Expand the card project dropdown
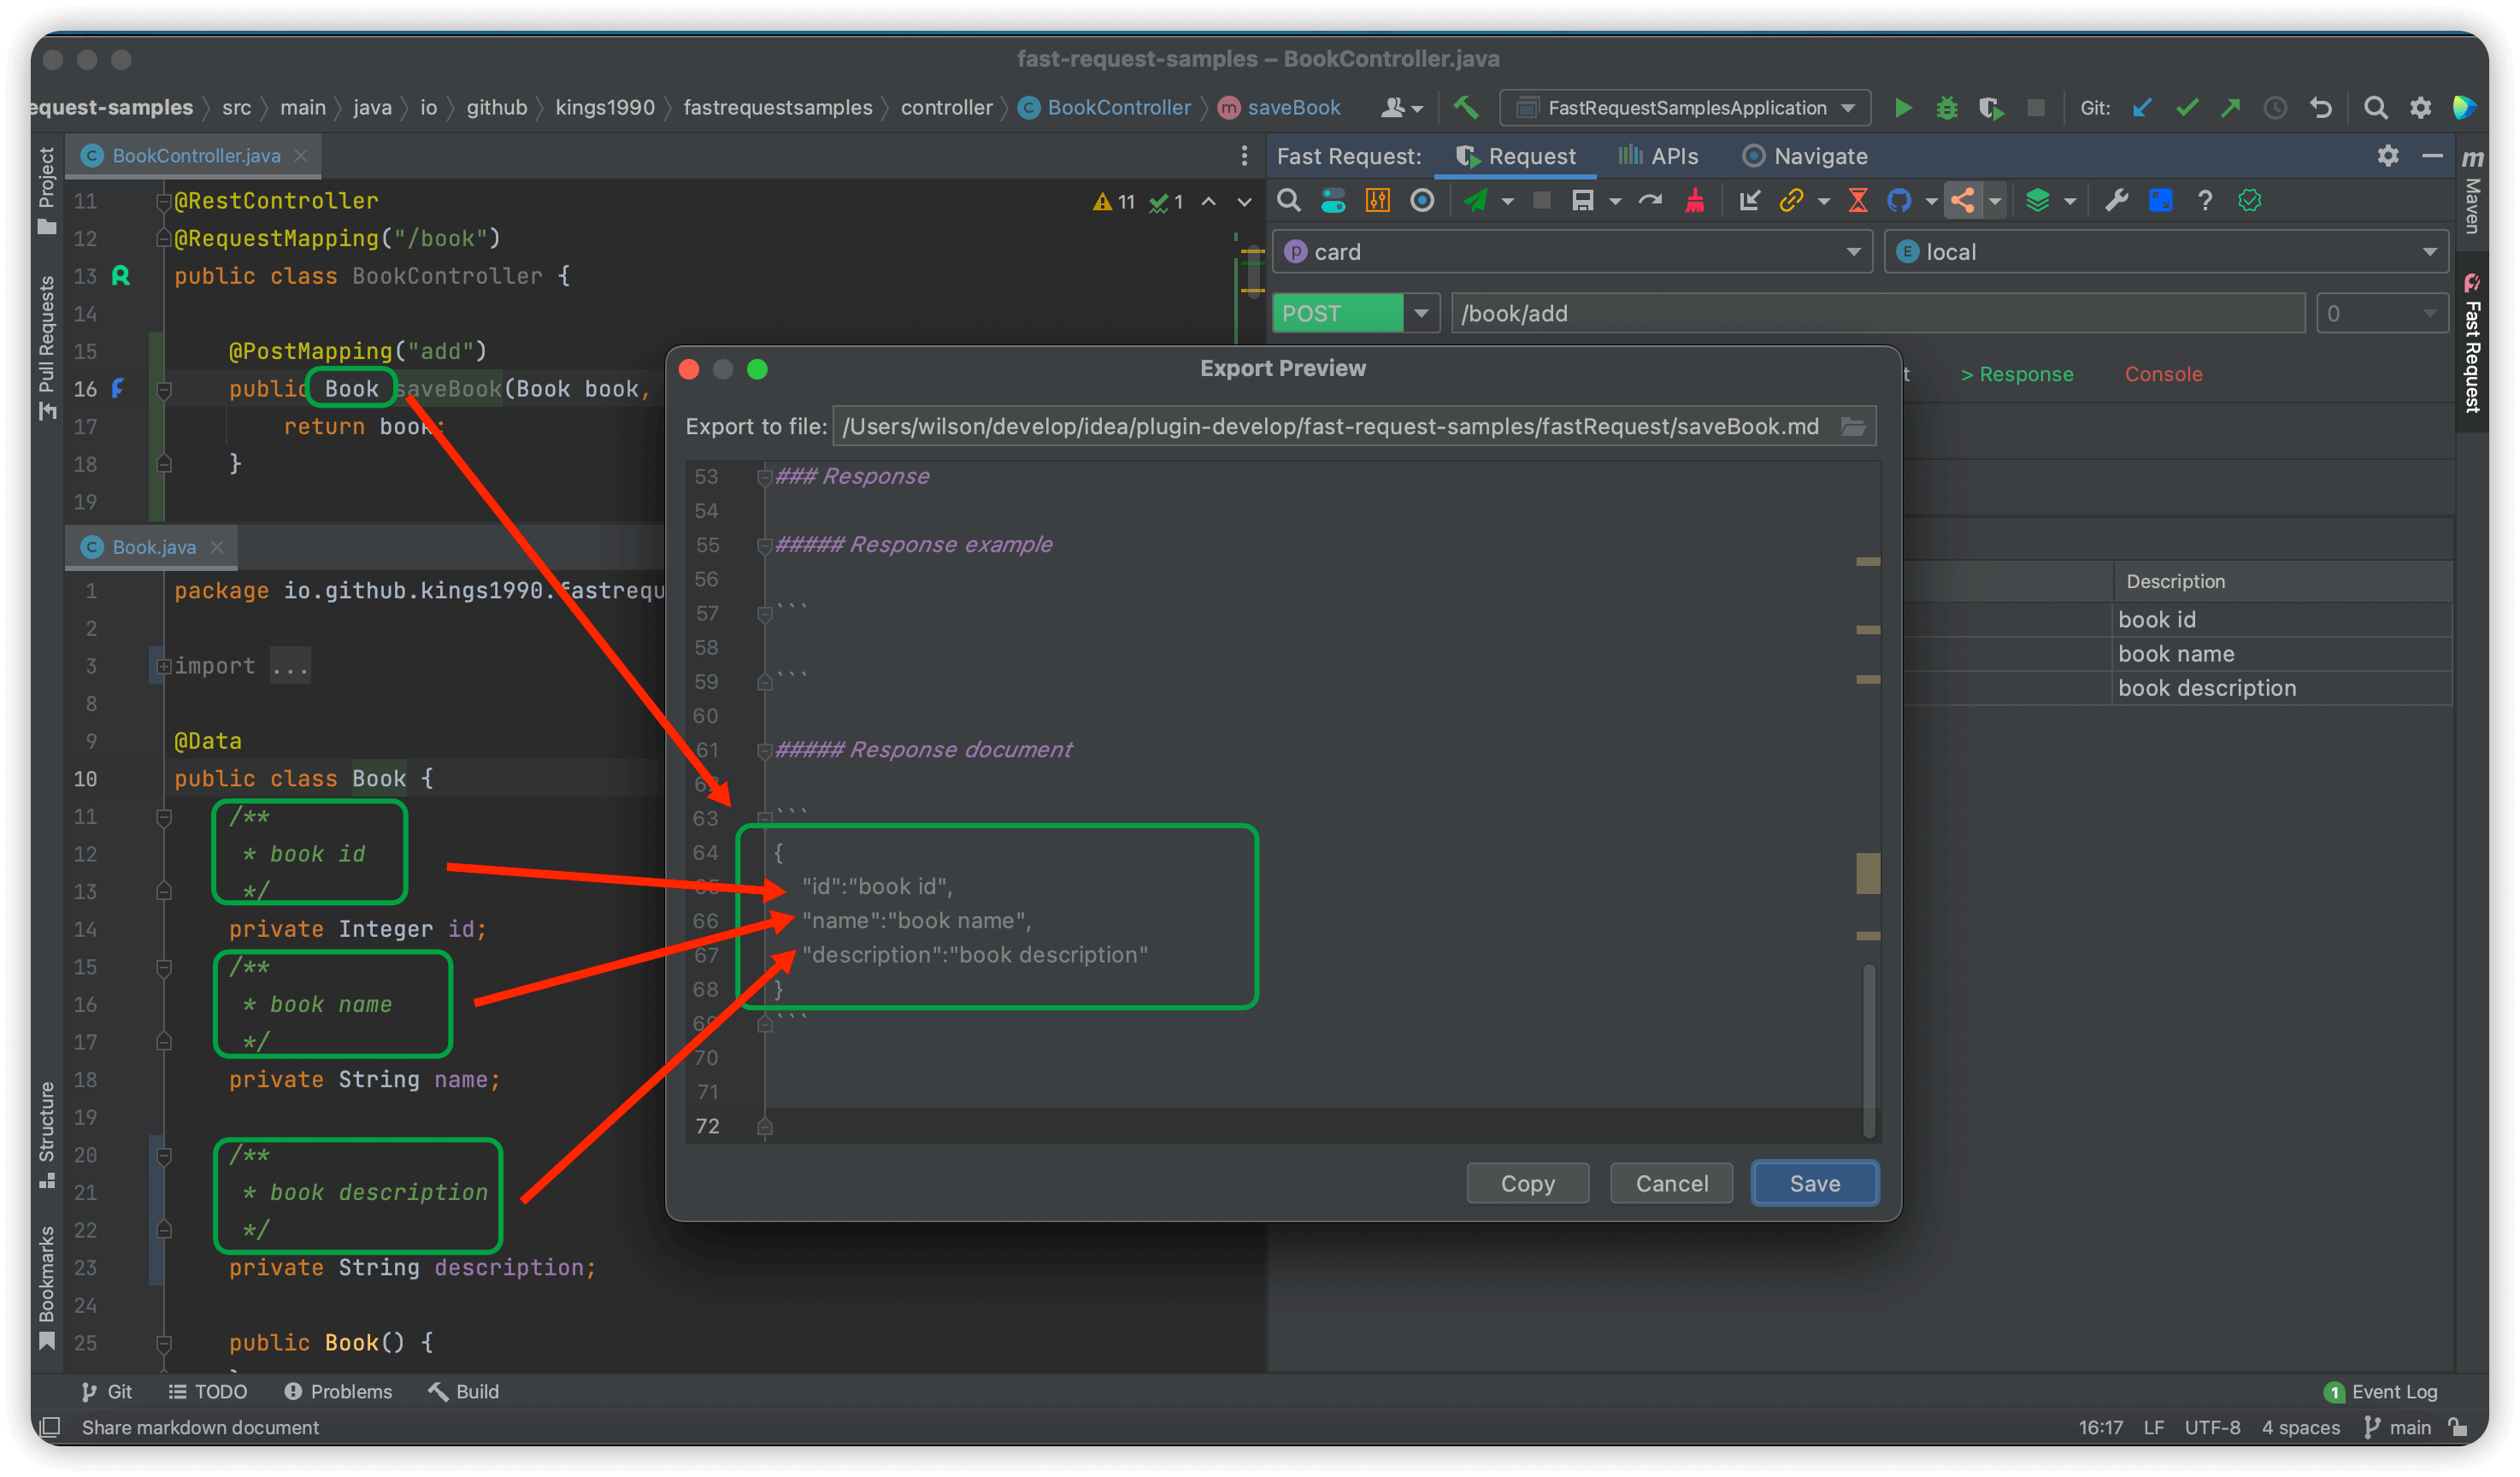Screen dimensions: 2520x1477 [x=1852, y=252]
